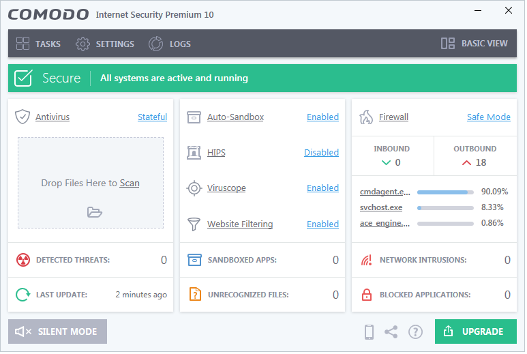
Task: Toggle HIPS Disabled status link
Action: tap(322, 153)
